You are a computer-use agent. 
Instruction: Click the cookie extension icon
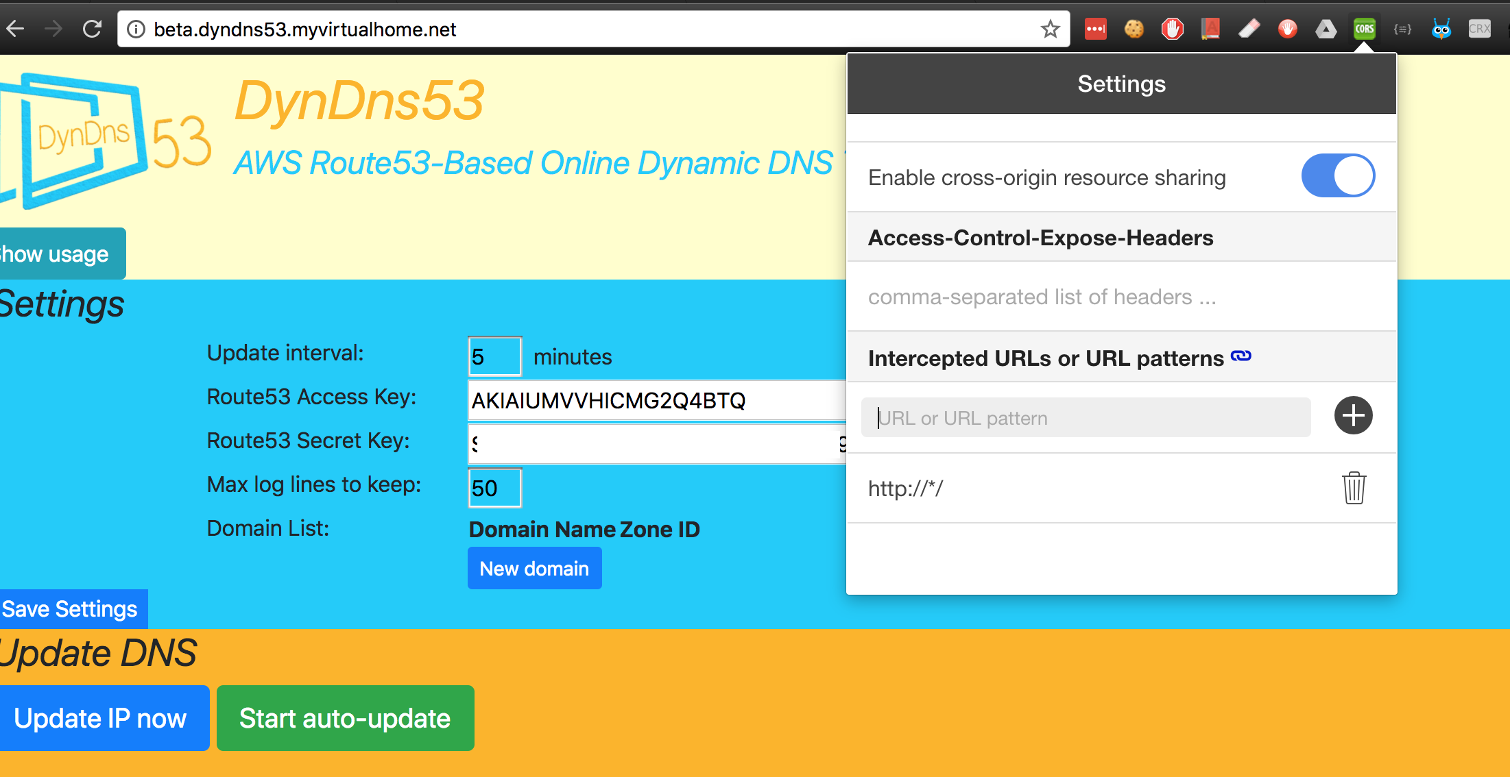pos(1134,29)
